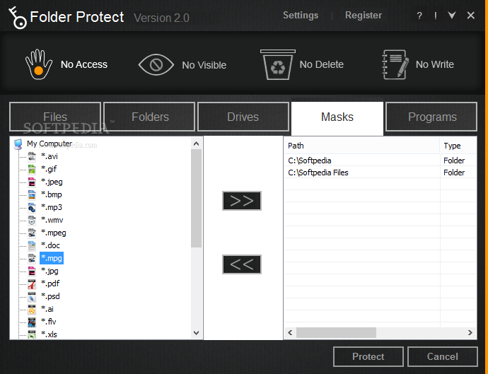
Task: Open the Programs tab
Action: tap(431, 117)
